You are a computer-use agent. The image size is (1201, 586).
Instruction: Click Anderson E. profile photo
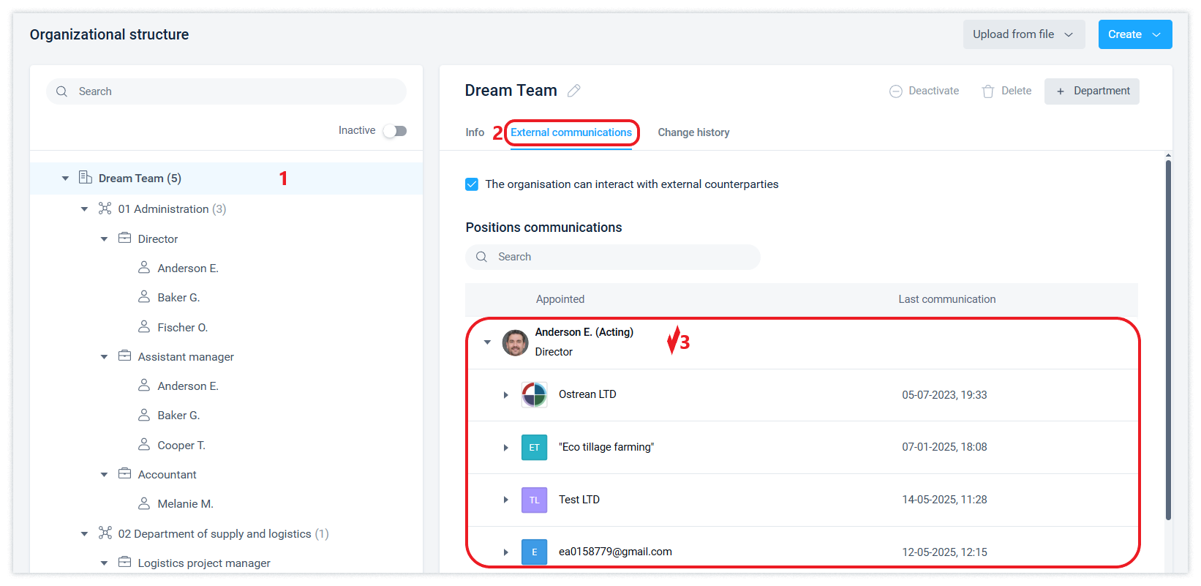coord(515,342)
